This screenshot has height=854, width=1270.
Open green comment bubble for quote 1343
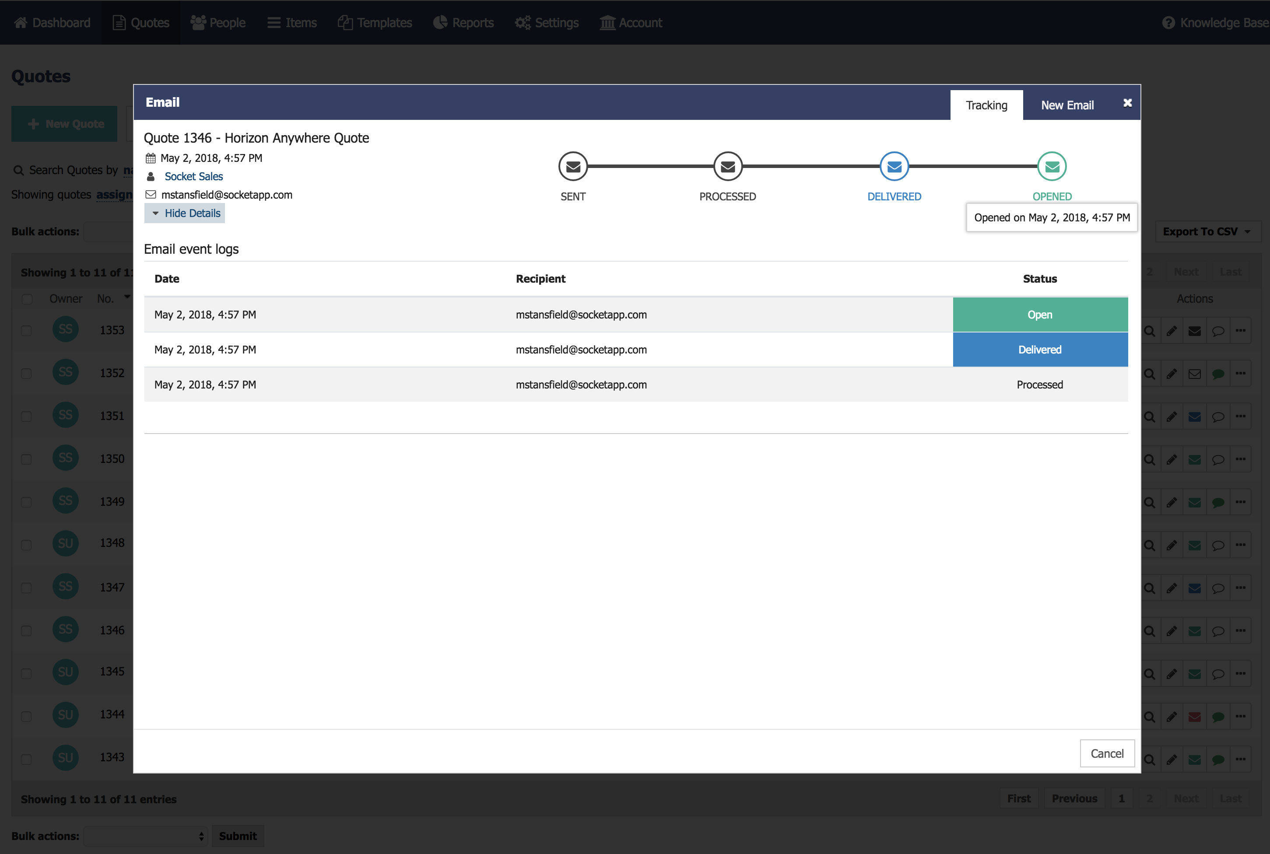[1218, 759]
